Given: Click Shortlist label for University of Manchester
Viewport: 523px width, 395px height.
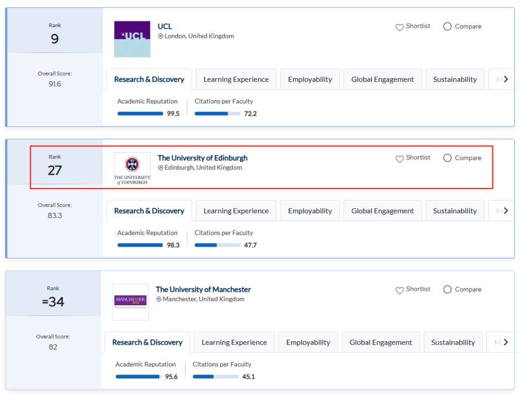Looking at the screenshot, I should click(x=418, y=289).
